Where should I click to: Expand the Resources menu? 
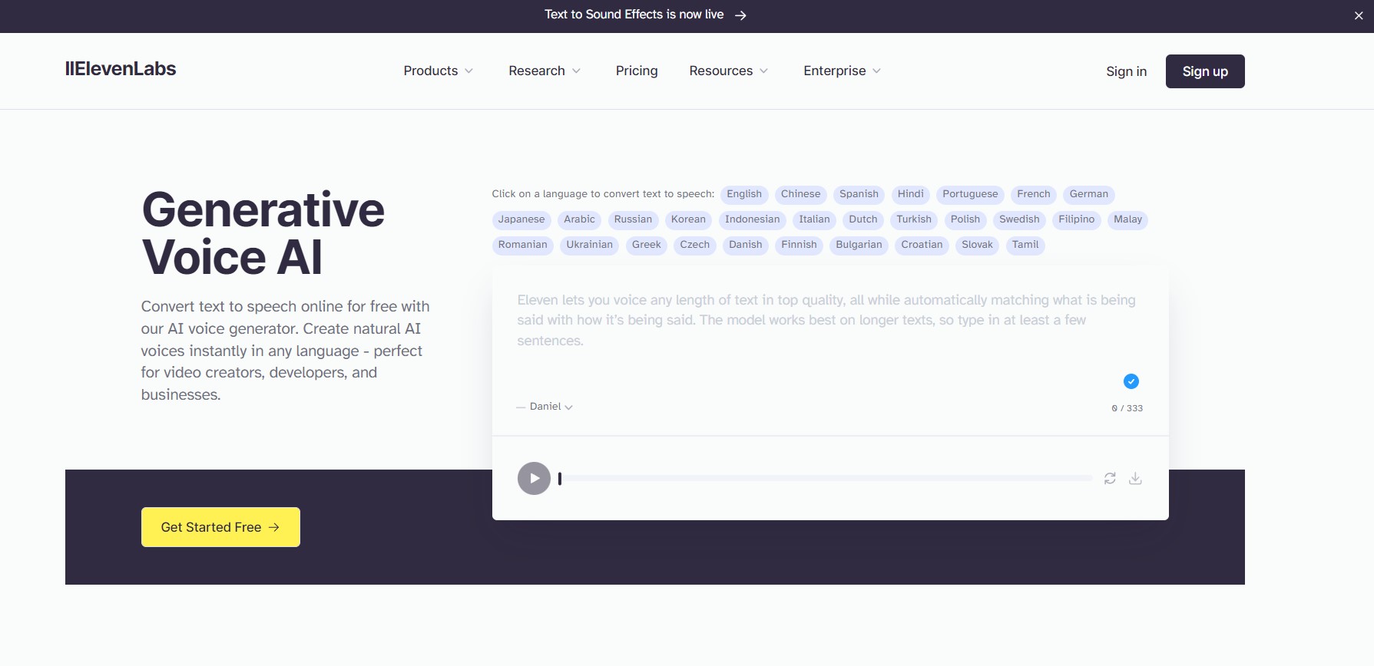click(728, 71)
